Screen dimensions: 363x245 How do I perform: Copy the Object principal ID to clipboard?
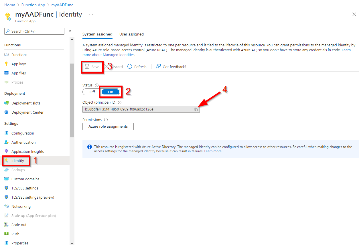click(x=196, y=109)
